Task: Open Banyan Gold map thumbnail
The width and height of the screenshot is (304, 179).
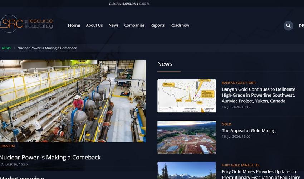Action: click(x=186, y=96)
